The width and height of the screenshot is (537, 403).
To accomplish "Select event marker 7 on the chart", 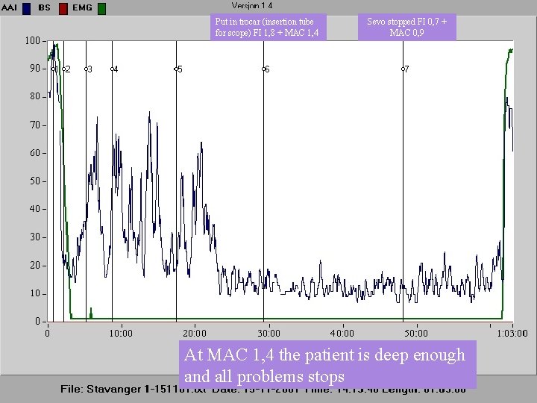I will (x=405, y=69).
